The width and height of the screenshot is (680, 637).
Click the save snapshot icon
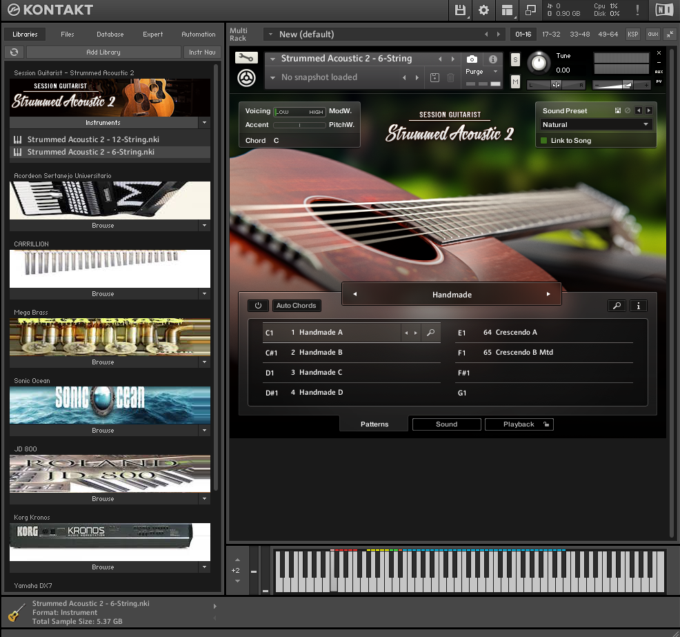coord(434,77)
